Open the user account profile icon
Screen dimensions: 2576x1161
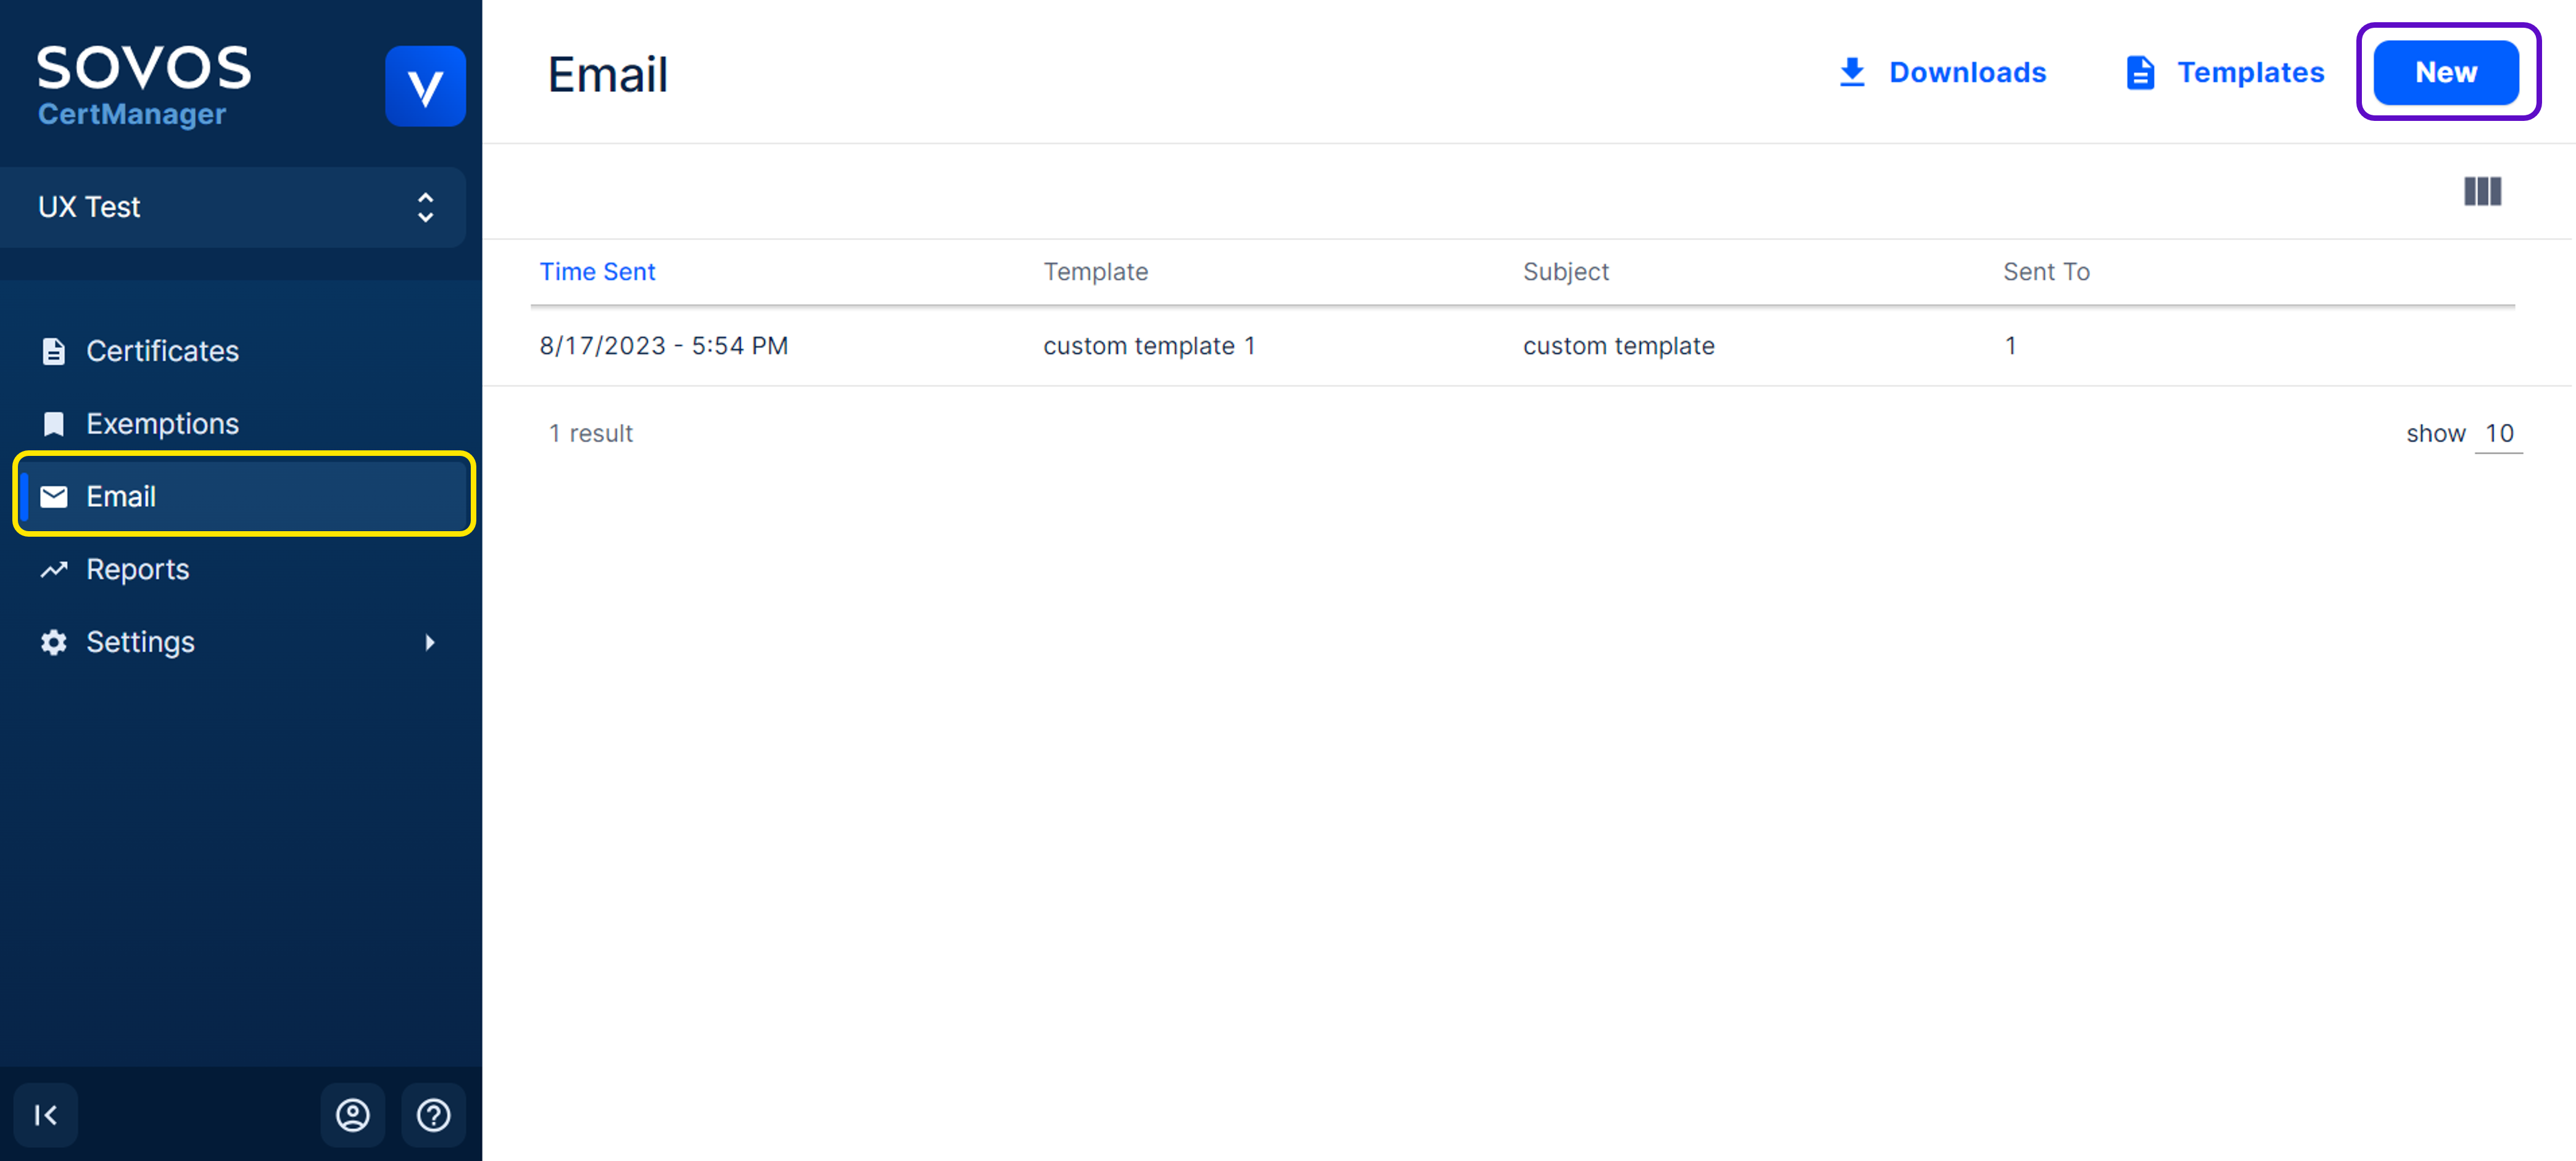click(x=352, y=1114)
